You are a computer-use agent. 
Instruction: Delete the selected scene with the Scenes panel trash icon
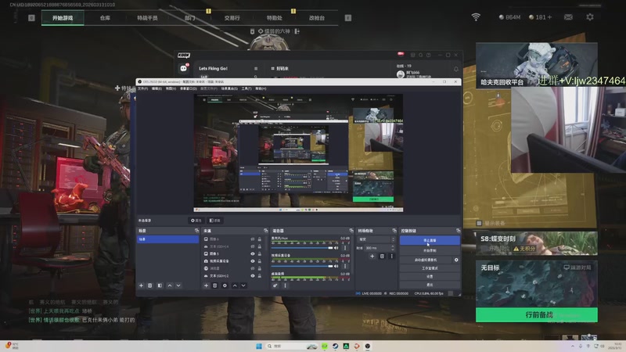coord(150,286)
